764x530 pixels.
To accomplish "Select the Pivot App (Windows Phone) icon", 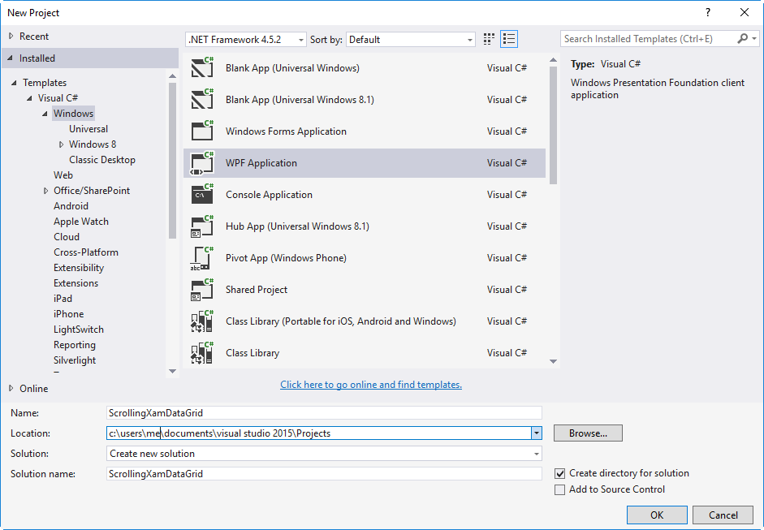I will tap(201, 257).
